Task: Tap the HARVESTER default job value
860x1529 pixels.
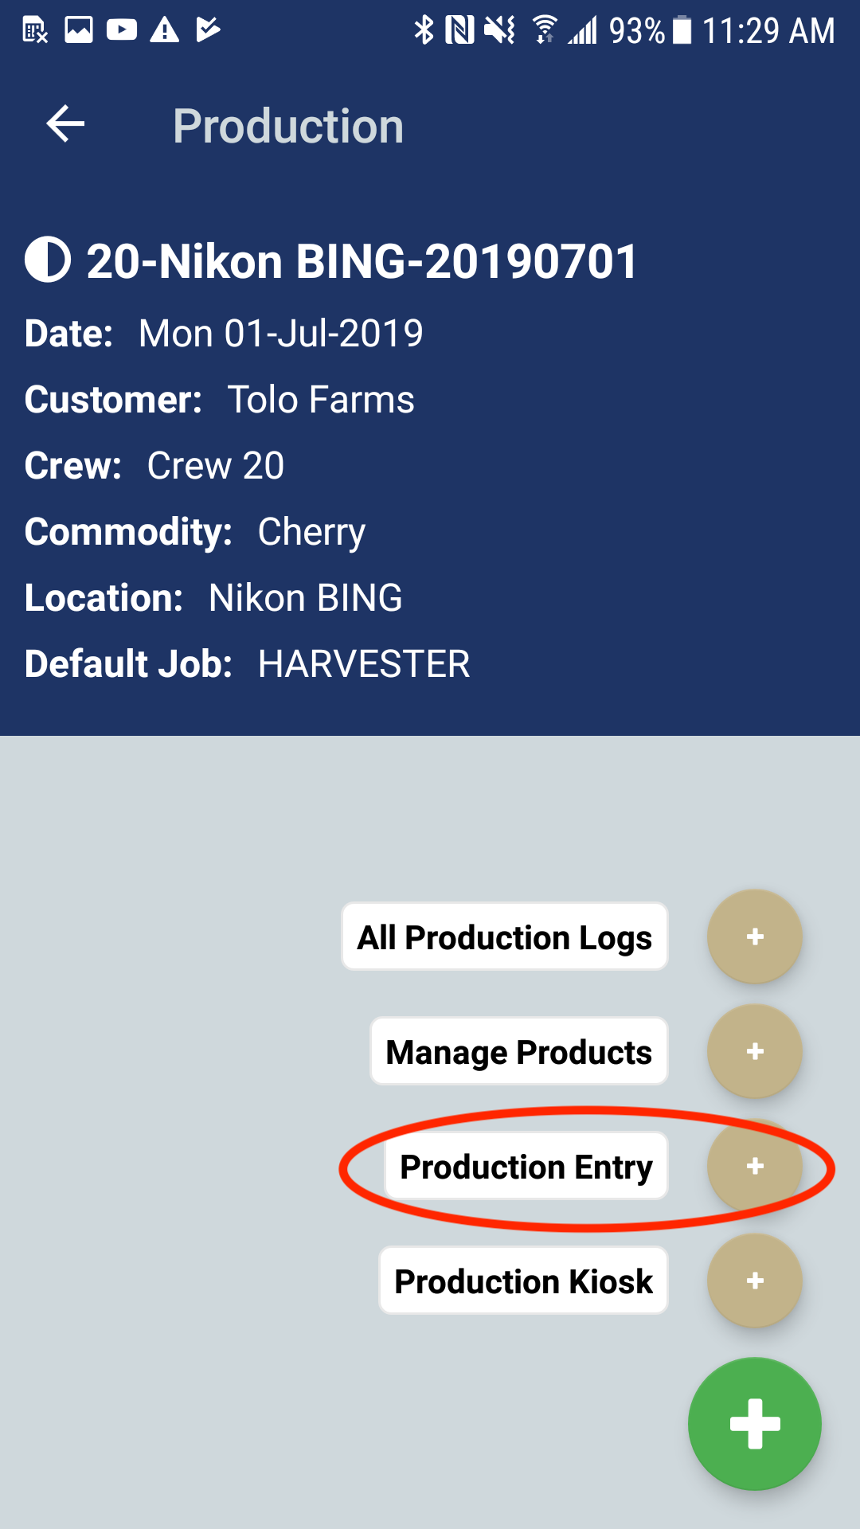Action: click(364, 664)
